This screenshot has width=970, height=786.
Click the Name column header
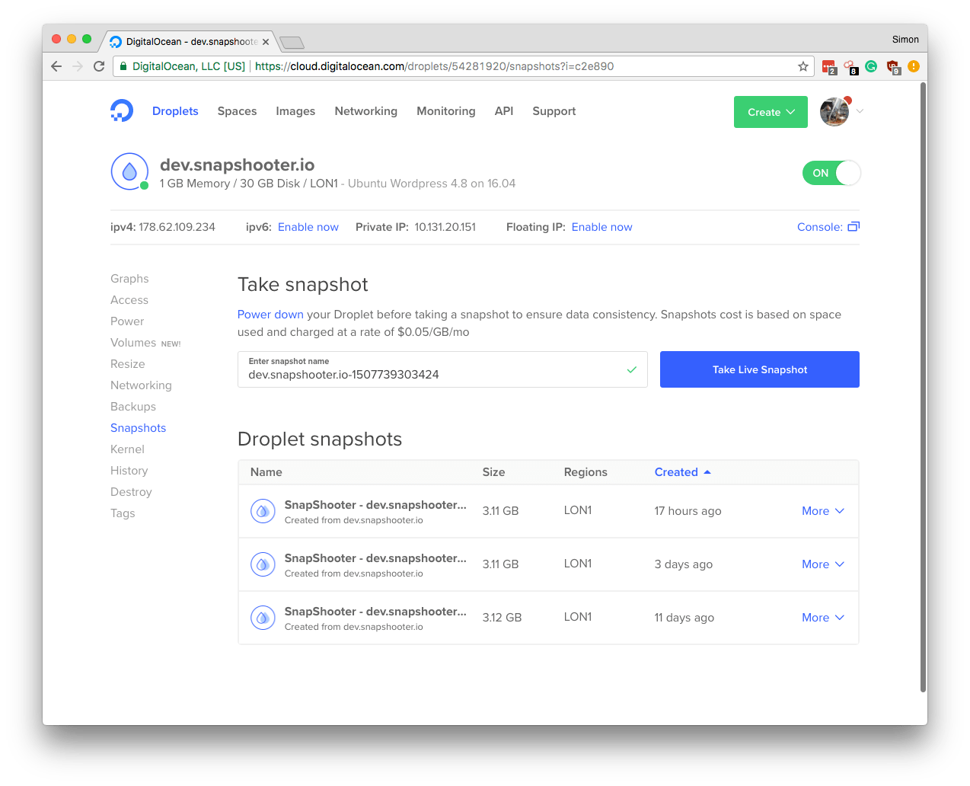tap(266, 472)
